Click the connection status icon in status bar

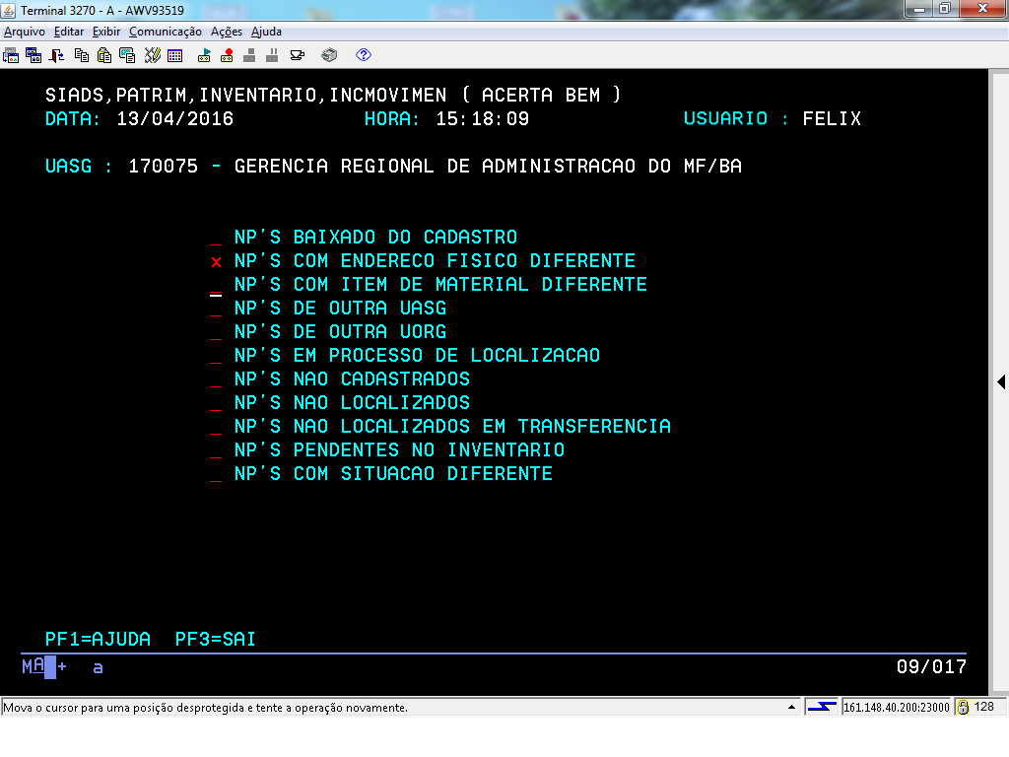coord(822,708)
